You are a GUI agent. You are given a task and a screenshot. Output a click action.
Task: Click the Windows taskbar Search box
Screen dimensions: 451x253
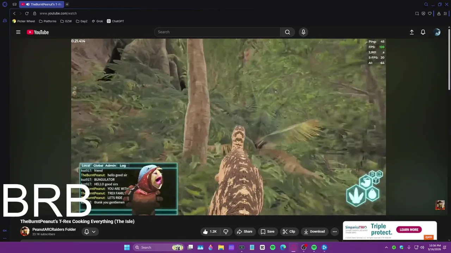click(159, 247)
